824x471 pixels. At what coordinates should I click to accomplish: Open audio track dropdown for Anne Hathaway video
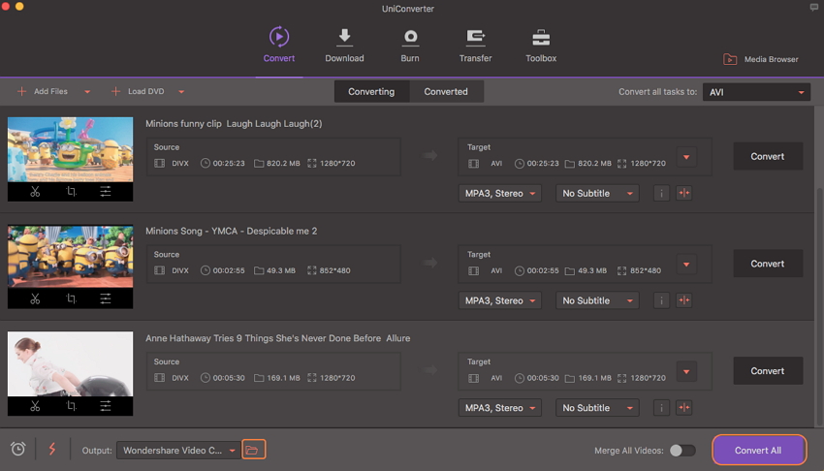[500, 407]
